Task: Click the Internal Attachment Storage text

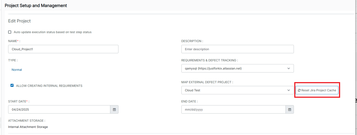Action: click(x=28, y=127)
